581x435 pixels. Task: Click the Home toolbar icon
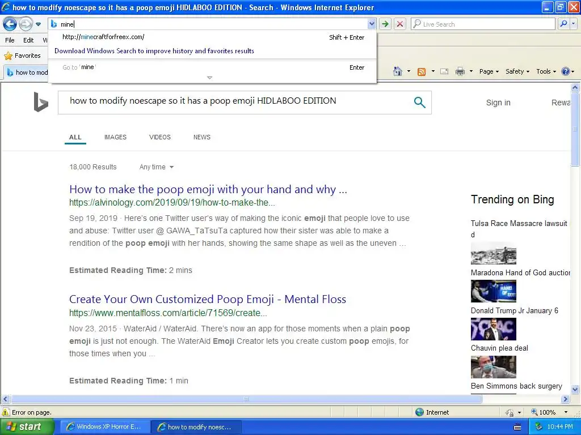[398, 71]
